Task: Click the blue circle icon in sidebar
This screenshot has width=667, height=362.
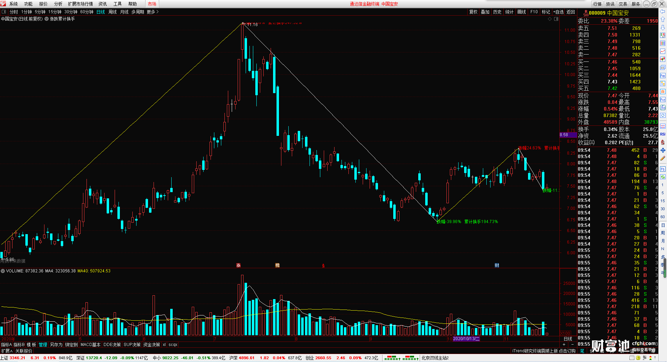Action: pos(662,115)
